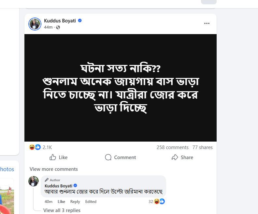Screen dimensions: 258x214
Task: Expand View all 3 replies
Action: coord(62,210)
